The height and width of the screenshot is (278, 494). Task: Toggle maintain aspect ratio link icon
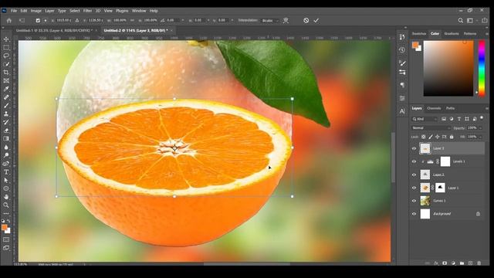click(132, 20)
